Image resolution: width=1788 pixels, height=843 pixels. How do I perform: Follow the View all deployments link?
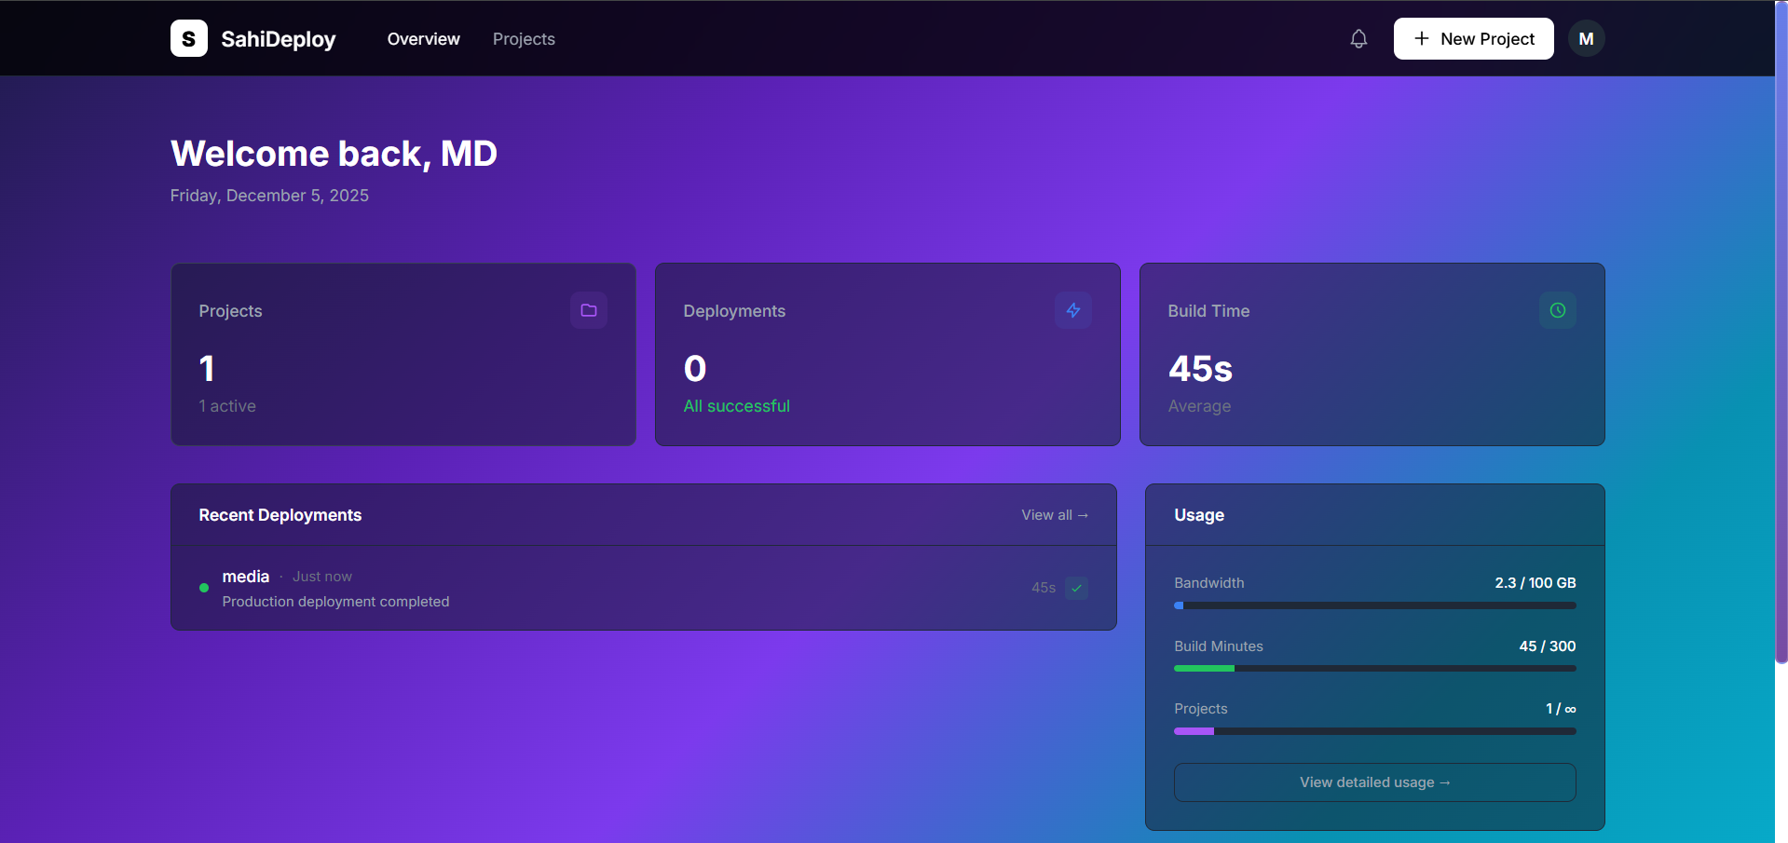click(x=1054, y=515)
